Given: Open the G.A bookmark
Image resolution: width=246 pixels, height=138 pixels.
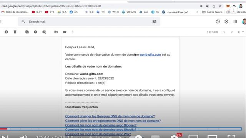Looking at the screenshot, I should click(62, 12).
